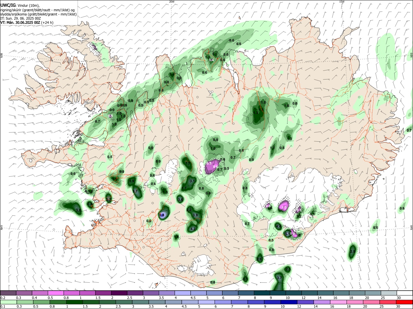Click the 3.9 precipitation label
The height and width of the screenshot is (309, 413).
(195, 215)
